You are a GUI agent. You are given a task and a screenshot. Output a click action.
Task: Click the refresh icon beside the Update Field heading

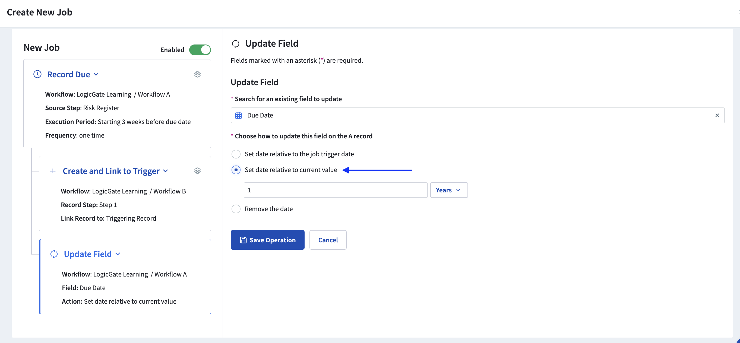pyautogui.click(x=236, y=44)
